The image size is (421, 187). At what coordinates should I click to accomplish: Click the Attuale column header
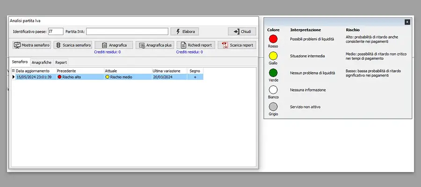(128, 71)
